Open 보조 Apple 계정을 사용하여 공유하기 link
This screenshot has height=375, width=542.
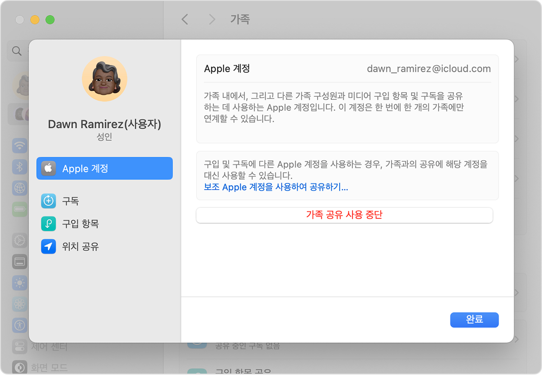pyautogui.click(x=276, y=187)
